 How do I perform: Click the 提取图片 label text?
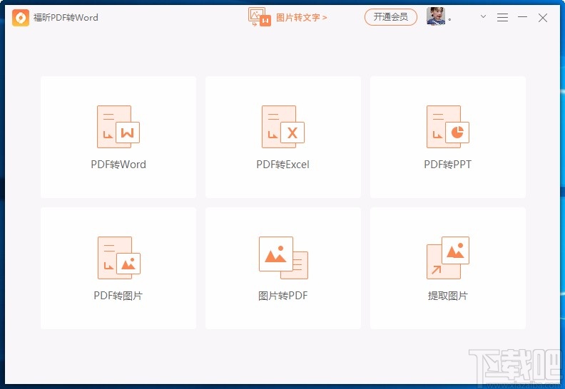click(447, 296)
